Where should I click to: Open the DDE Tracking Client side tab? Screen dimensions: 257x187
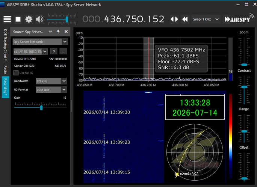tap(5, 45)
